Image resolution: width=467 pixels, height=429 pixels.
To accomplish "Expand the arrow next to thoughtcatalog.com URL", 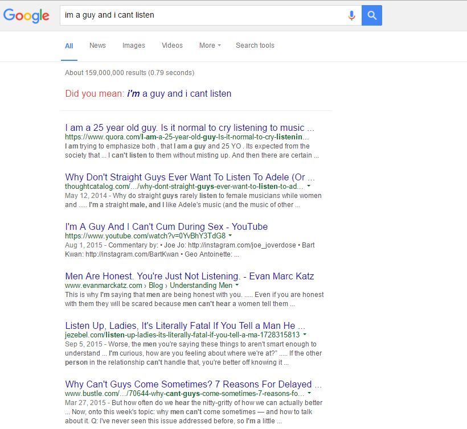I will (309, 186).
